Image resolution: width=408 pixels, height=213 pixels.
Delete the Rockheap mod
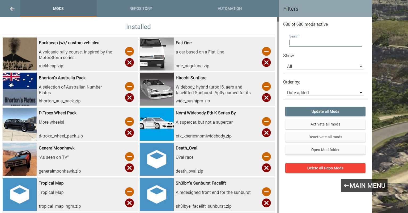pos(129,62)
